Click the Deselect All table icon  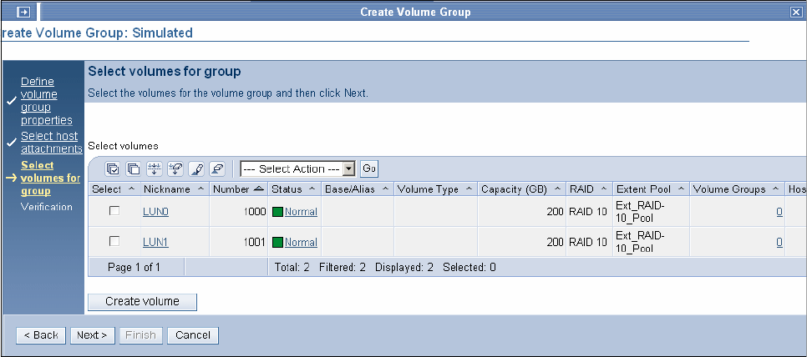[x=134, y=168]
